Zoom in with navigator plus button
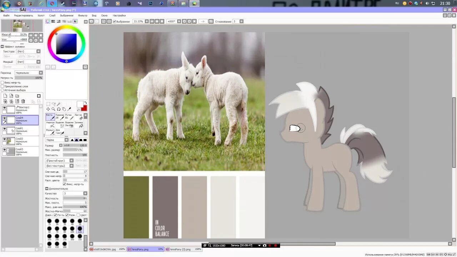The width and height of the screenshot is (457, 257). (36, 35)
